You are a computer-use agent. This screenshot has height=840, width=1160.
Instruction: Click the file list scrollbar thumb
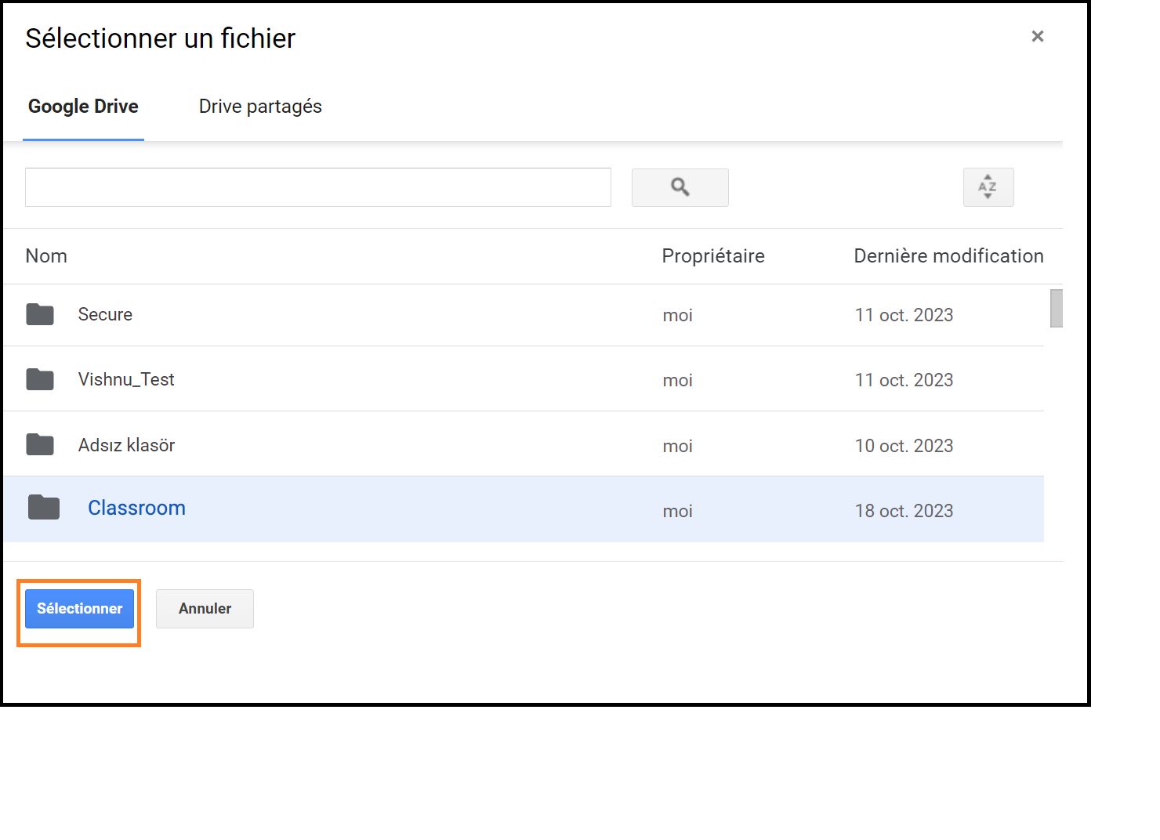click(x=1057, y=308)
